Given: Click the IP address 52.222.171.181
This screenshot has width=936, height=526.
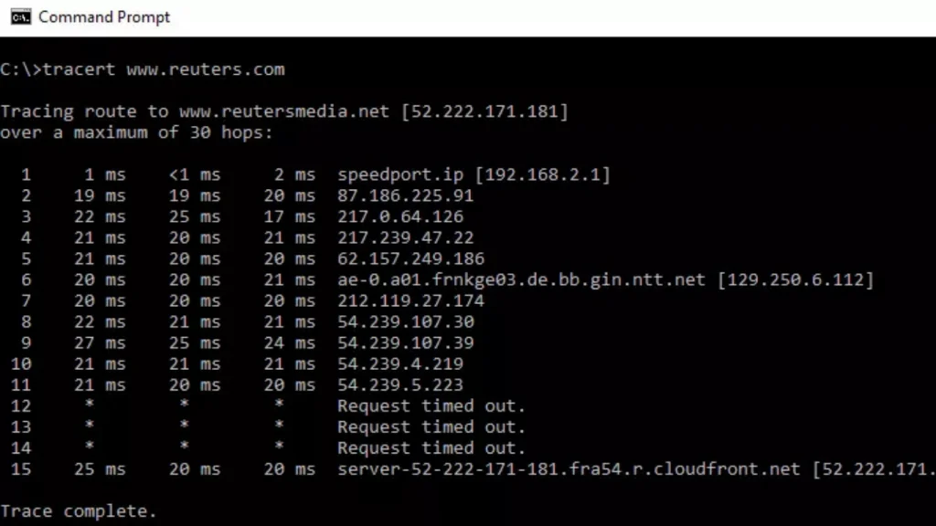Looking at the screenshot, I should tap(487, 110).
